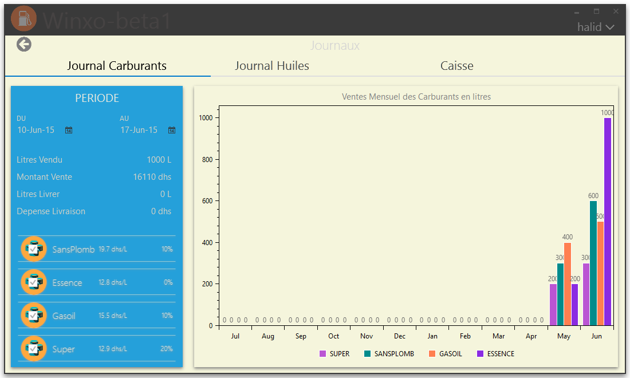Click the GASOIL legend color swatch
Screen dimensions: 630x378
tap(432, 354)
